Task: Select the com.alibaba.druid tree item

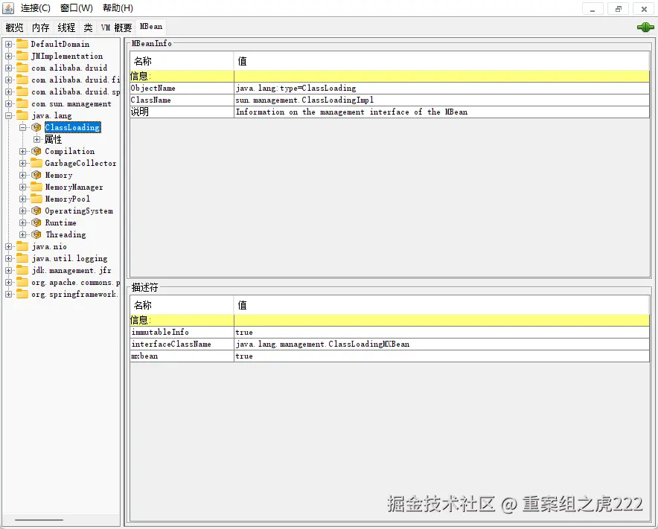Action: pos(69,68)
